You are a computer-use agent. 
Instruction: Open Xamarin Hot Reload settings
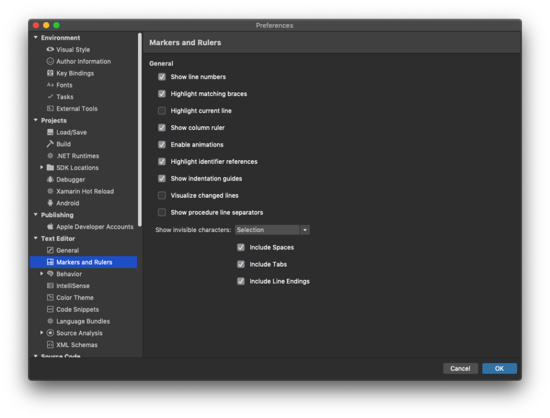click(49, 191)
